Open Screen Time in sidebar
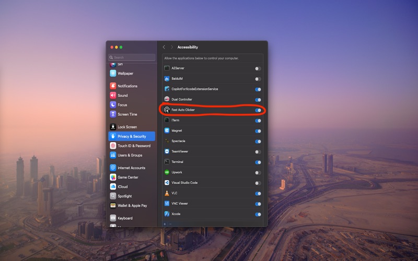The height and width of the screenshot is (261, 418). 132,114
